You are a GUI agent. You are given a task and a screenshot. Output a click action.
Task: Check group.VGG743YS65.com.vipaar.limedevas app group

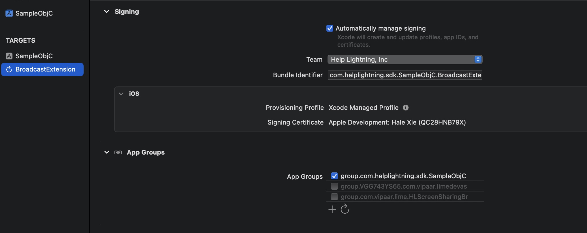(x=334, y=186)
